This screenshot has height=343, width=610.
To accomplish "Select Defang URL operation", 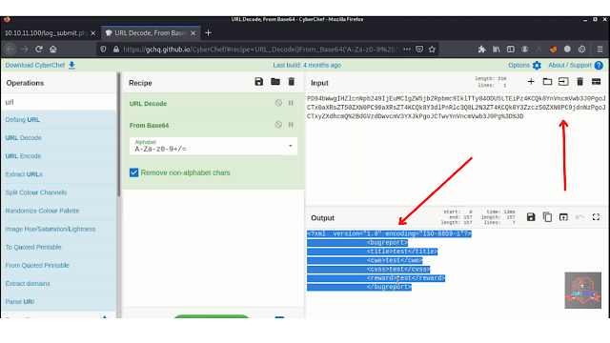I will 59,120.
